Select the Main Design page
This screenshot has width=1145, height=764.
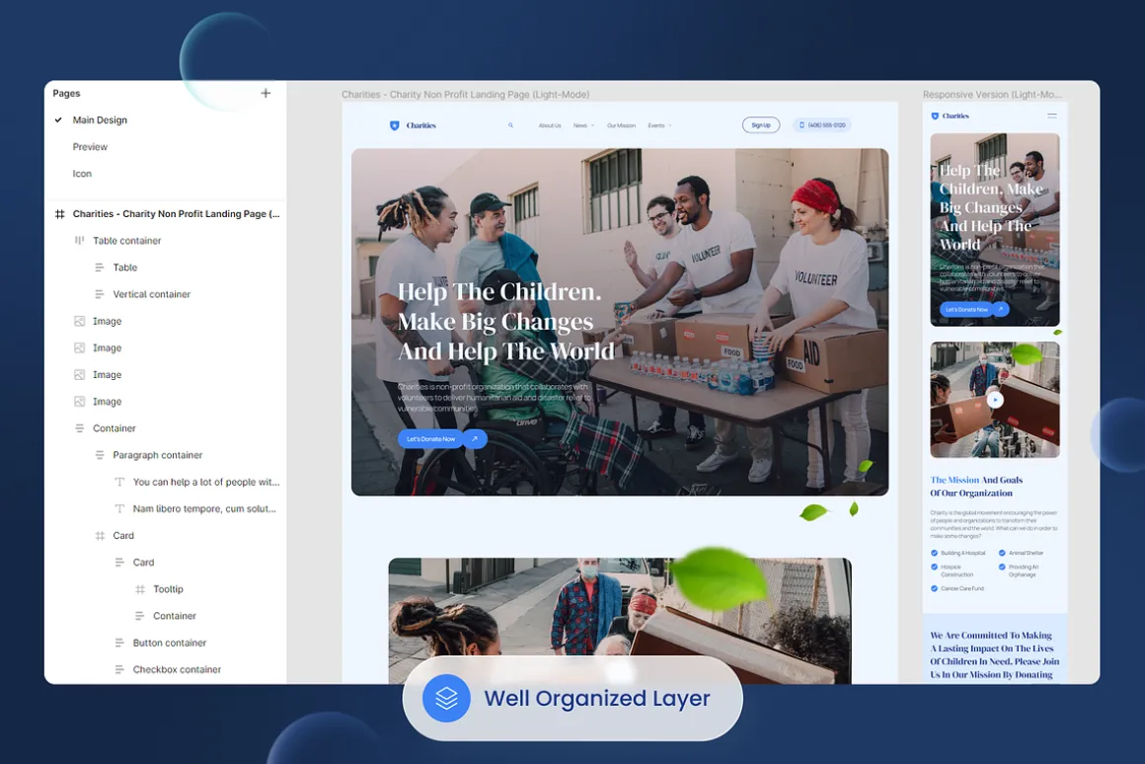(100, 119)
